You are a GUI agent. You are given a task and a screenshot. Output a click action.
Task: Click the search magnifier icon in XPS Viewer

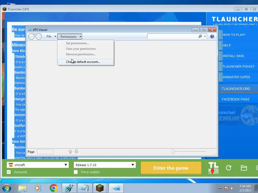(200, 36)
